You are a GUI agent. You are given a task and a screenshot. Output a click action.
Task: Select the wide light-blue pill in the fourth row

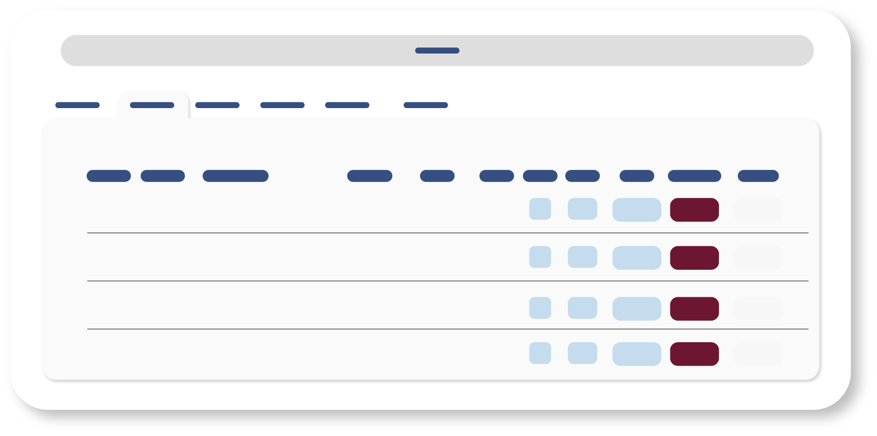coord(636,354)
